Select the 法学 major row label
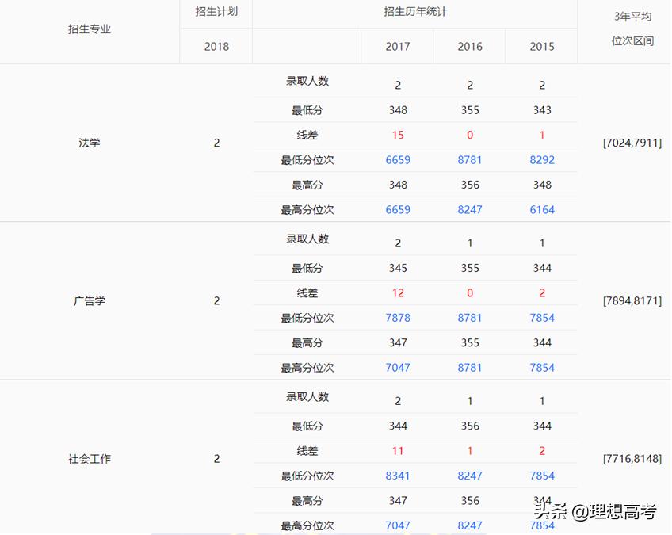The image size is (672, 535). 89,143
